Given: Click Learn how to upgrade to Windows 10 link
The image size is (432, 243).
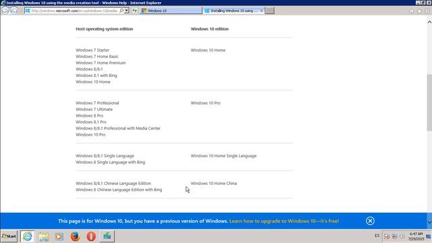Looking at the screenshot, I should 284,221.
